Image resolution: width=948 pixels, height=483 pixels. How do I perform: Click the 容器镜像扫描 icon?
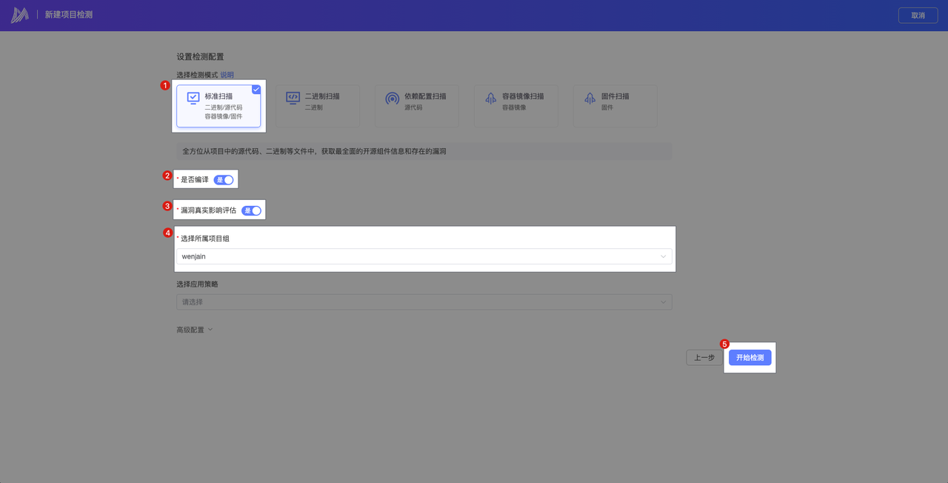(490, 98)
